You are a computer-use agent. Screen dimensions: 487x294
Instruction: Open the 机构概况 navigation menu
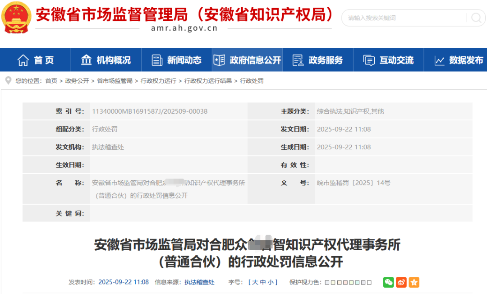106,60
